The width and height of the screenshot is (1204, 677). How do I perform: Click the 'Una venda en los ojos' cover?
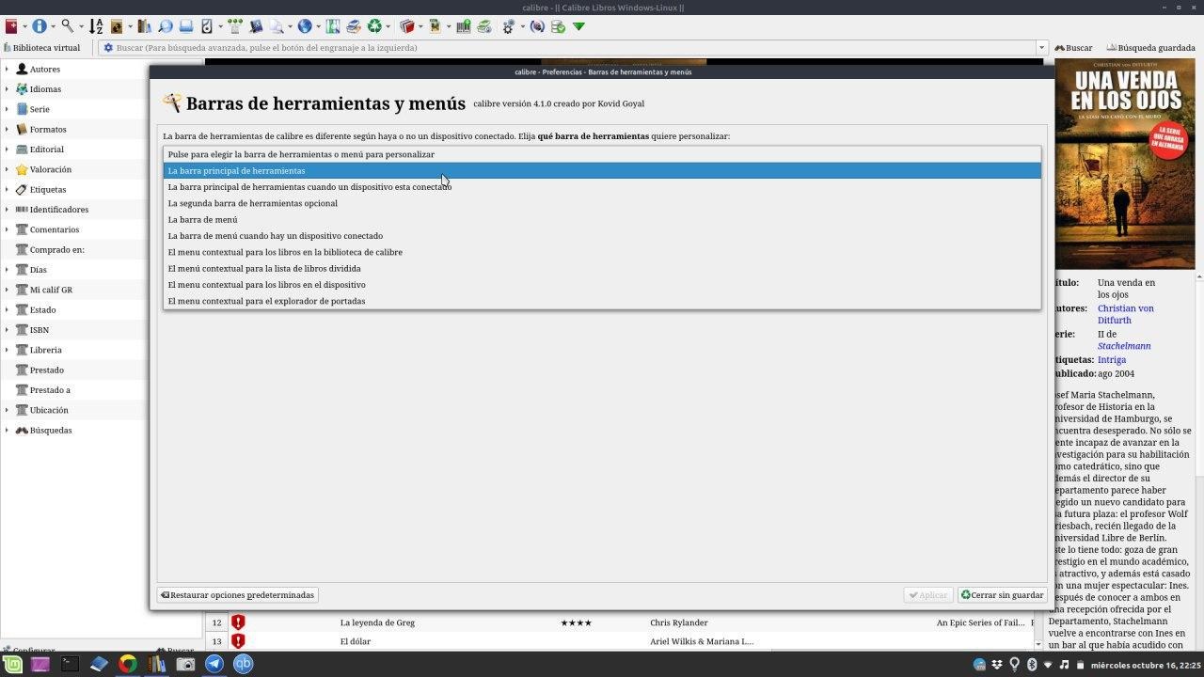pyautogui.click(x=1125, y=165)
